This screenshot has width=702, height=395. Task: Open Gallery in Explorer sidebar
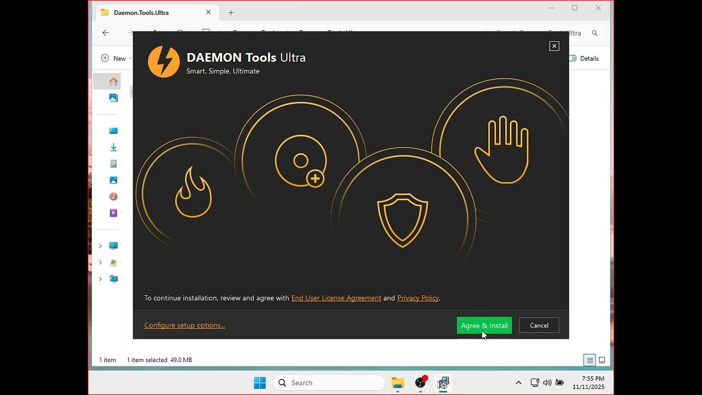point(114,98)
